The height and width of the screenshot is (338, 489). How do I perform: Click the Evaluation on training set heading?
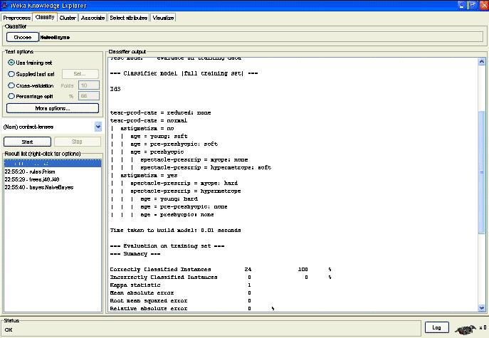click(x=167, y=245)
